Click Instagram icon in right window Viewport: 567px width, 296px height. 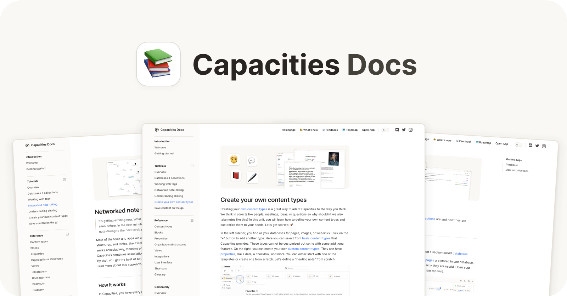click(x=544, y=146)
